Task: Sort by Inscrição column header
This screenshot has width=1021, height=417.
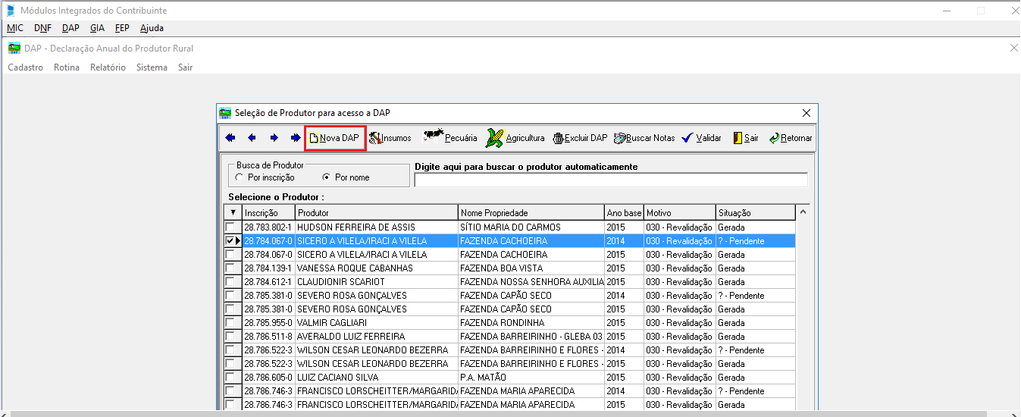Action: click(x=268, y=212)
